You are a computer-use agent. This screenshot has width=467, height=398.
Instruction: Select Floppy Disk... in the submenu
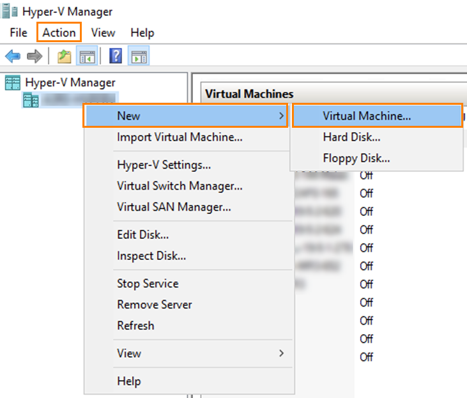click(356, 158)
